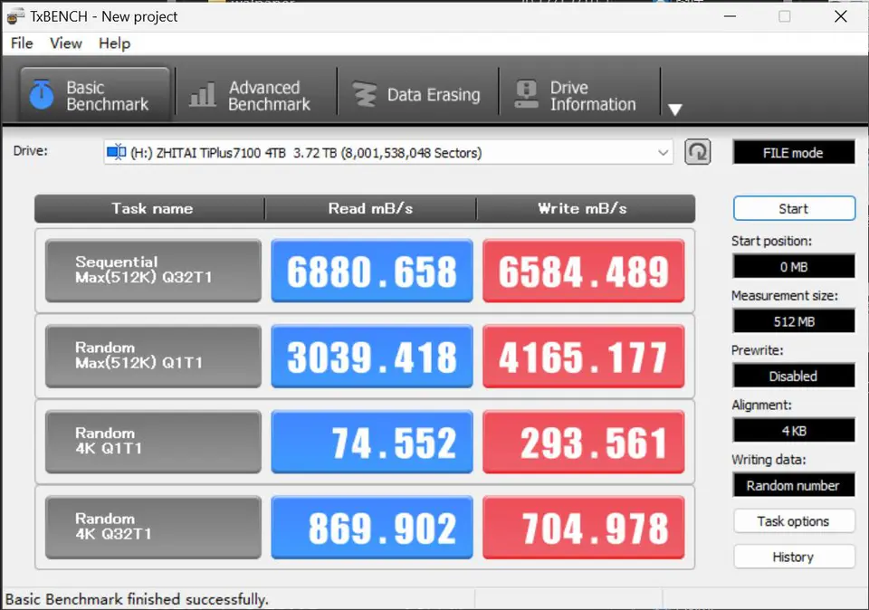Open benchmark History
Viewport: 869px width, 610px height.
[794, 557]
